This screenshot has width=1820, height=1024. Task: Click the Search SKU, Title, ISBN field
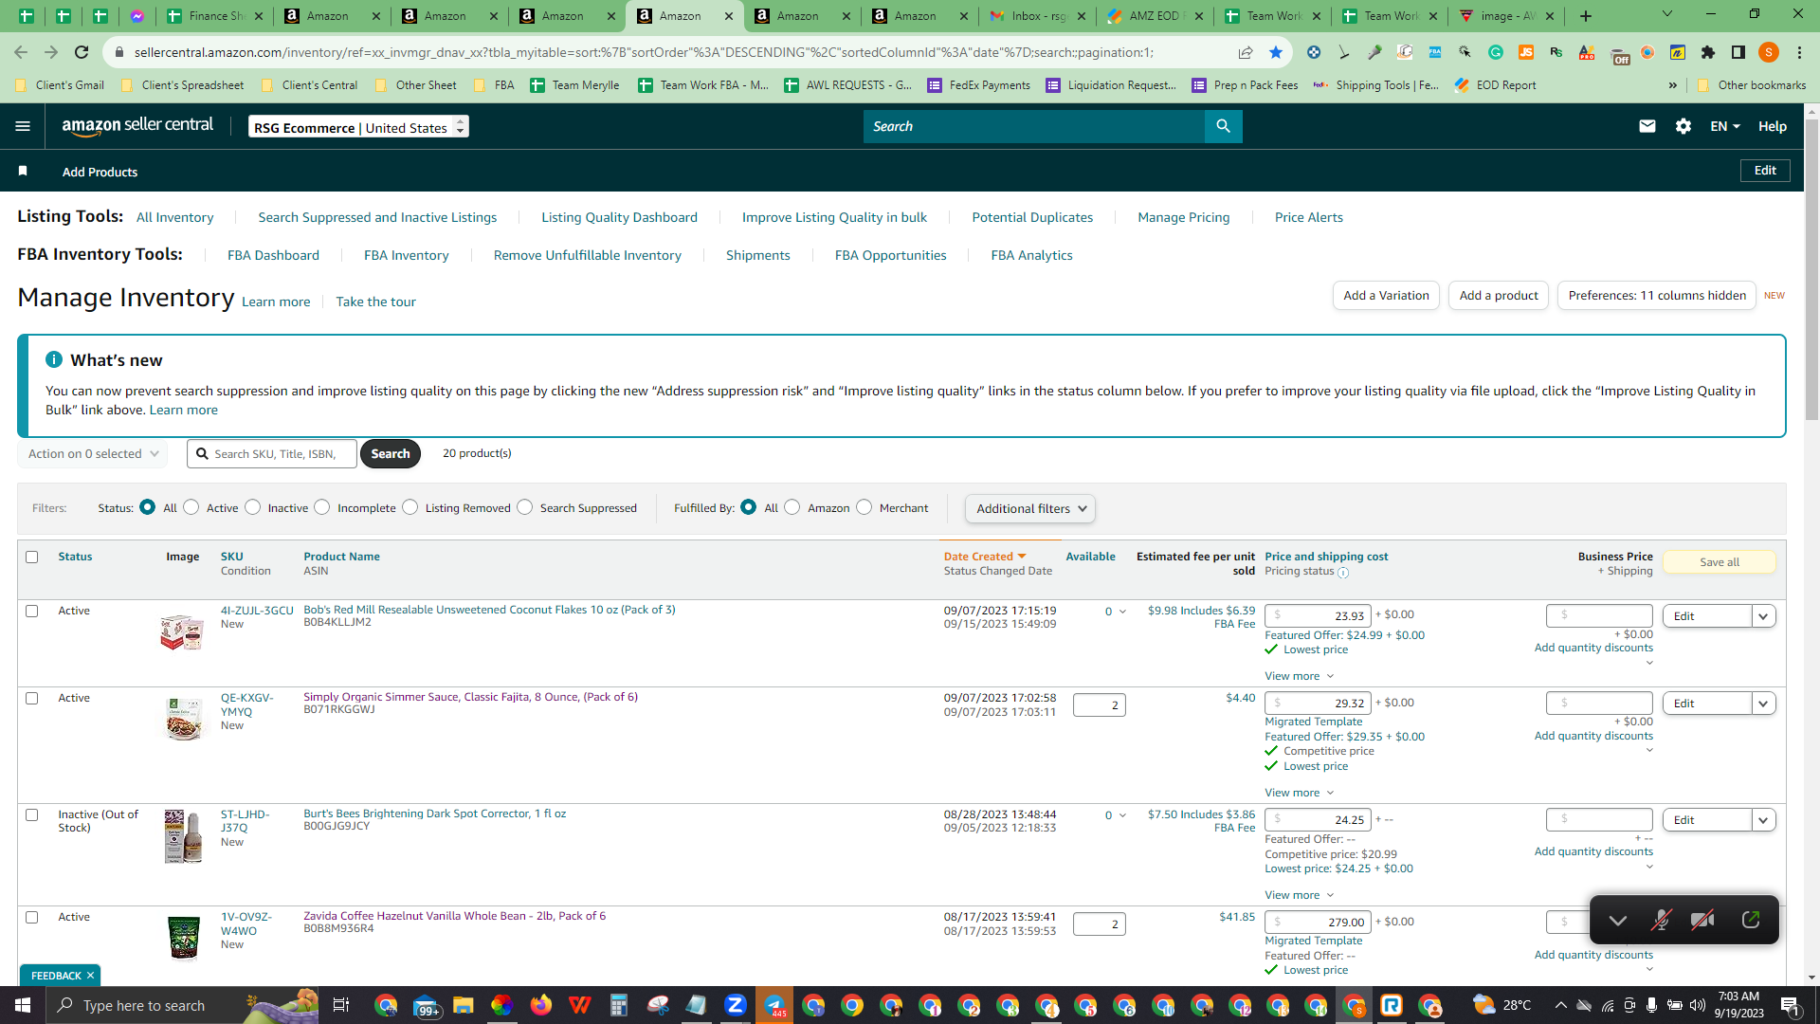pos(272,454)
